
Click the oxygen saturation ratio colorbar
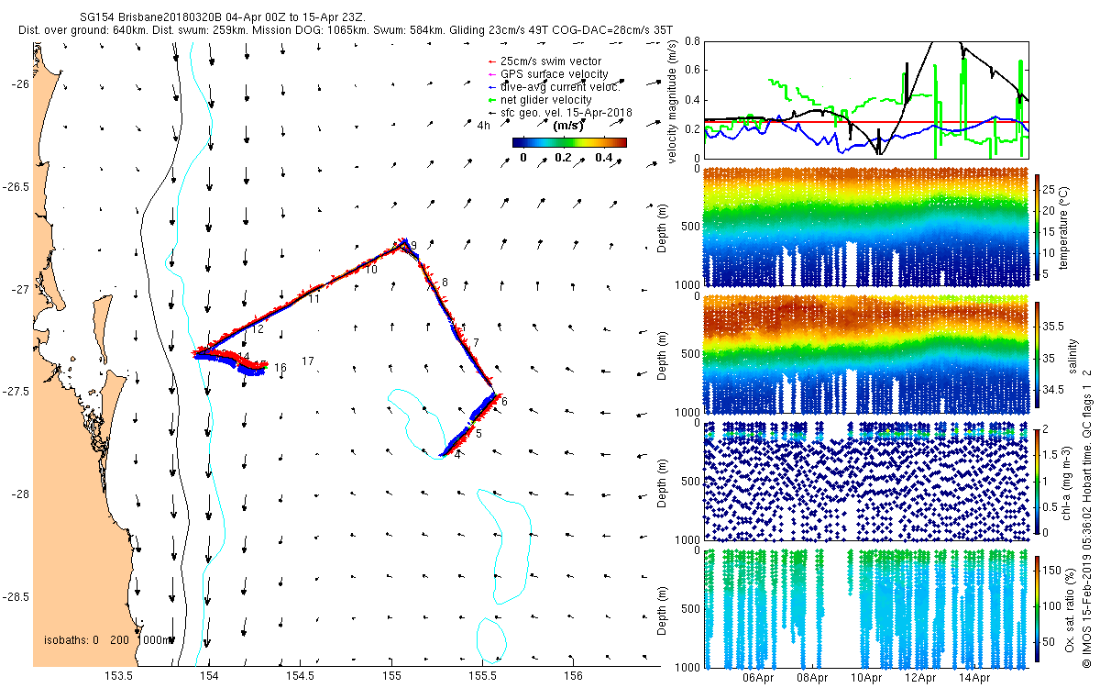coord(1039,609)
